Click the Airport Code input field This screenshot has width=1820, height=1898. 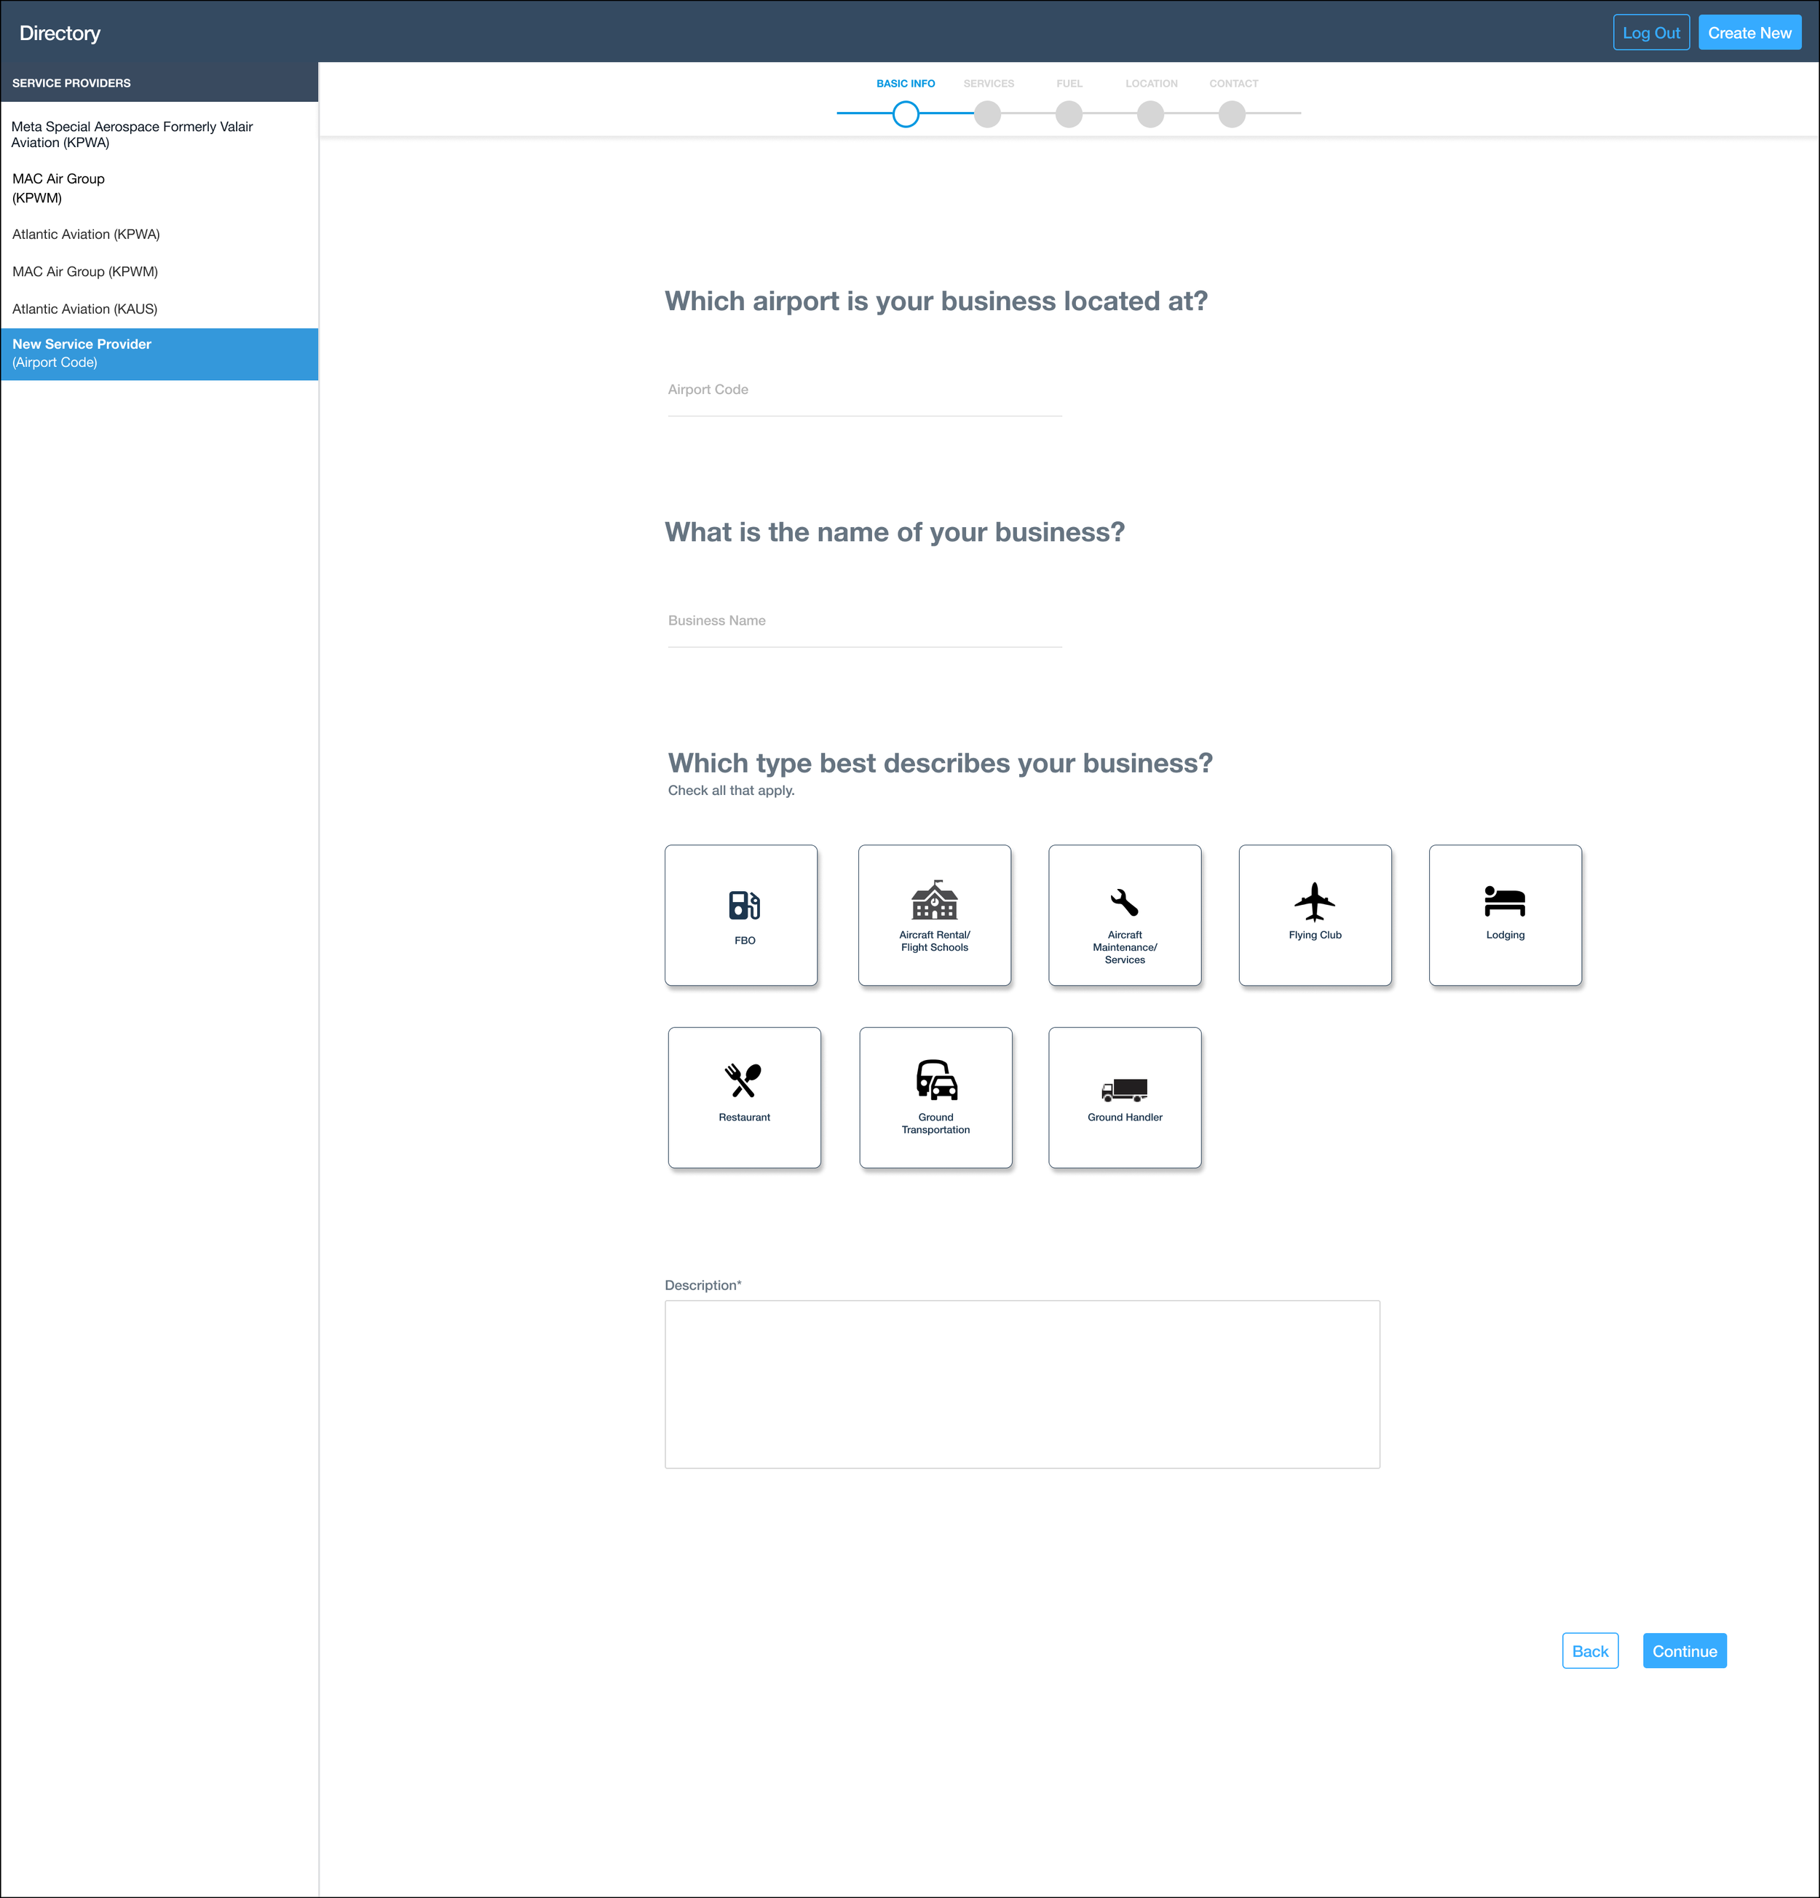tap(863, 390)
